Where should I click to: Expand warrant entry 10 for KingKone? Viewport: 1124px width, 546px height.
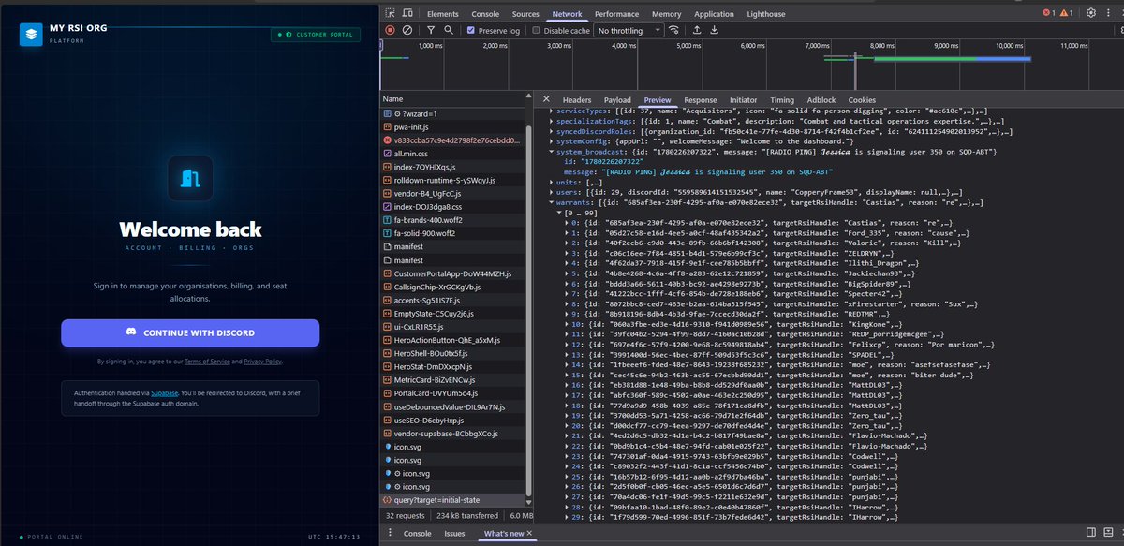coord(568,323)
